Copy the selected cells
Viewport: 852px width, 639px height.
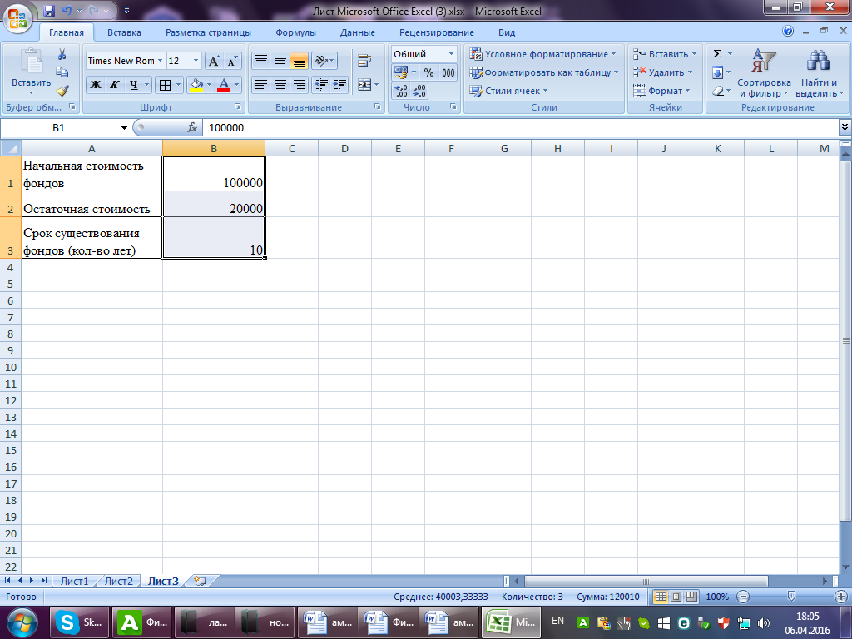(62, 73)
